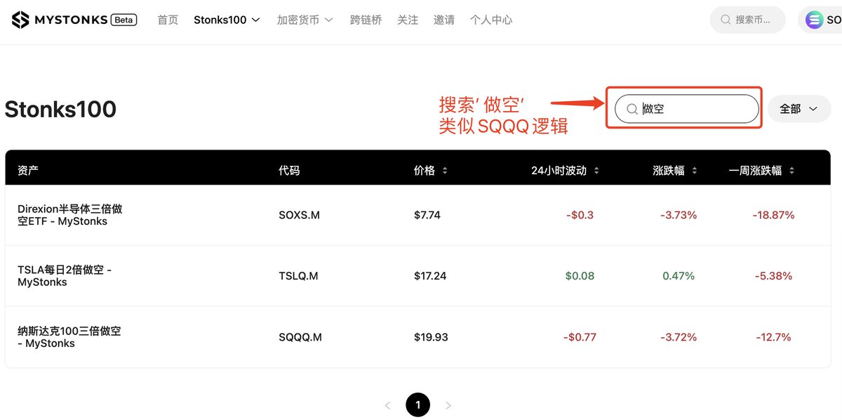Click the Solana wallet avatar icon
This screenshot has width=842, height=420.
[x=814, y=20]
